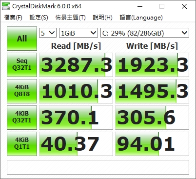Start the 4KiB Q32T1 test
Viewport: 196px width, 179px height.
pos(22,118)
